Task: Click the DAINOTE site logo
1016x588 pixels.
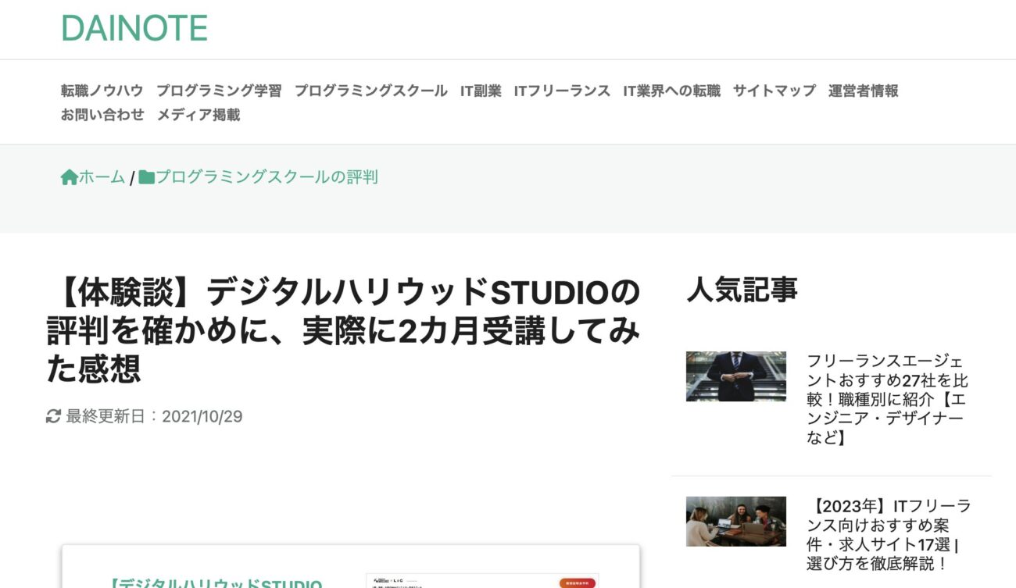Action: (134, 29)
